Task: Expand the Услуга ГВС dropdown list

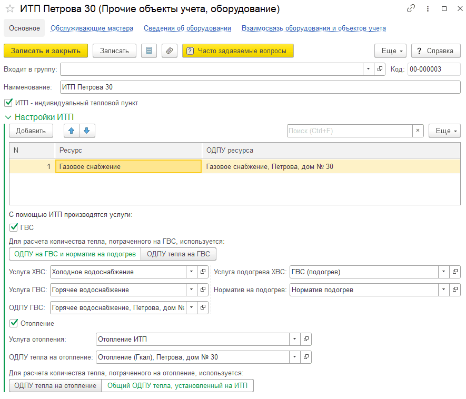Action: tap(192, 290)
